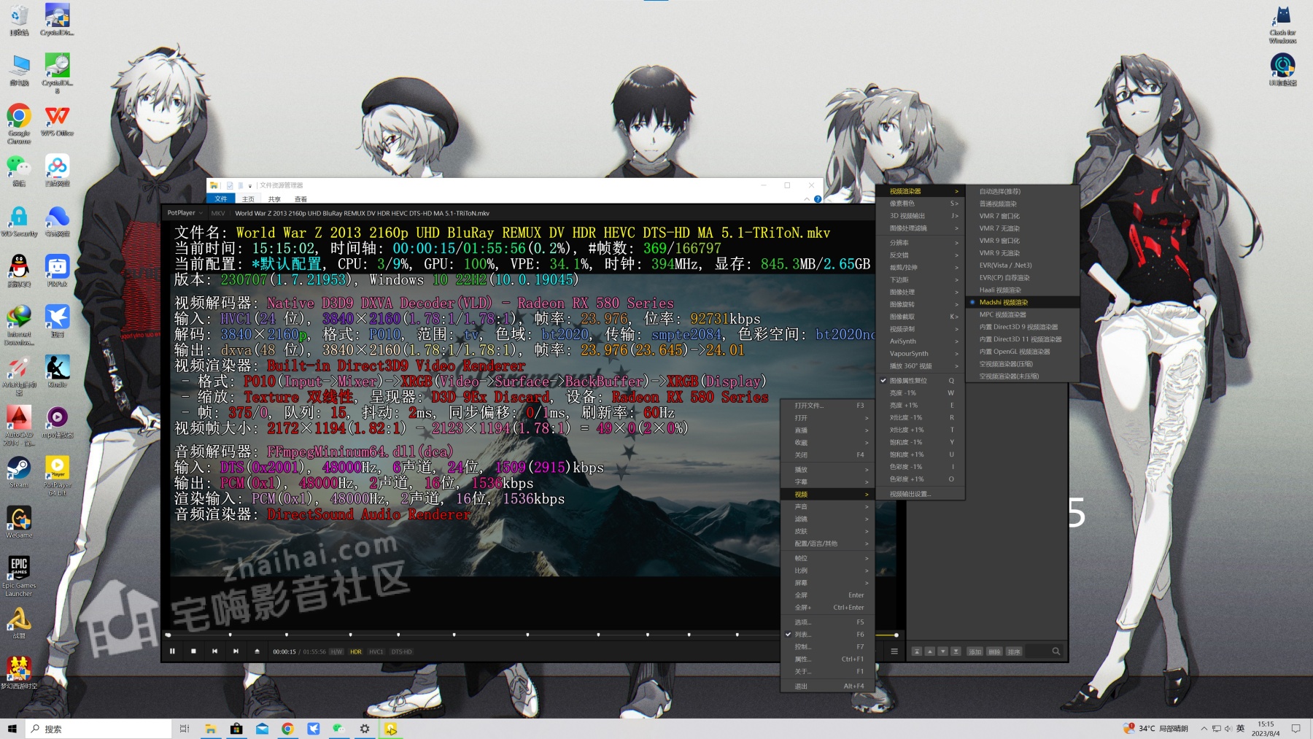Image resolution: width=1313 pixels, height=739 pixels.
Task: Click the DTS-HD audio codec badge
Action: (x=402, y=652)
